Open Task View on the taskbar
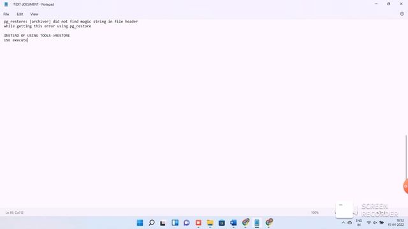Viewport: 408px width, 229px height. point(163,223)
